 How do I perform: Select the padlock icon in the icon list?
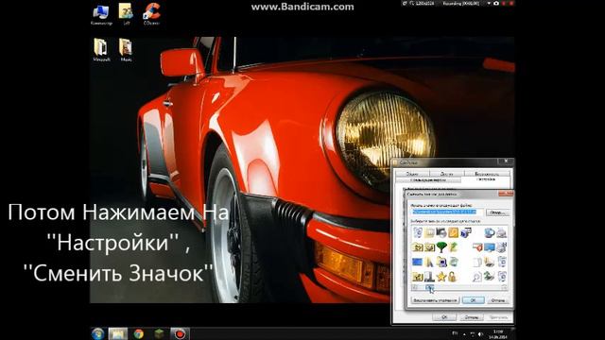[452, 277]
